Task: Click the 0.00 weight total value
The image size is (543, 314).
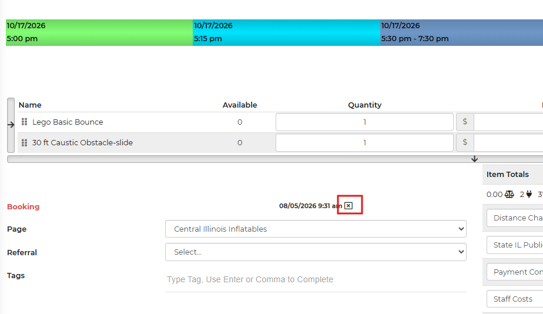Action: tap(494, 195)
